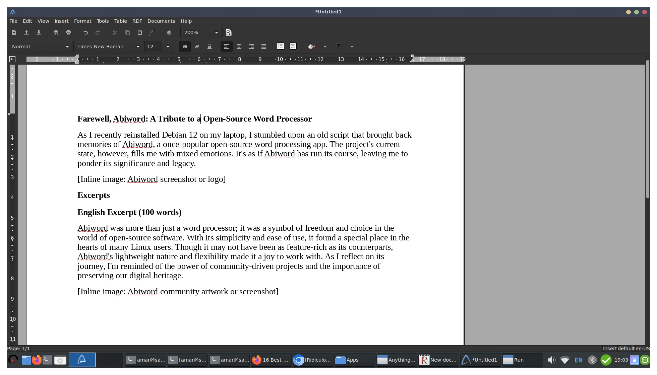
Task: Run the spell check tool
Action: [169, 32]
